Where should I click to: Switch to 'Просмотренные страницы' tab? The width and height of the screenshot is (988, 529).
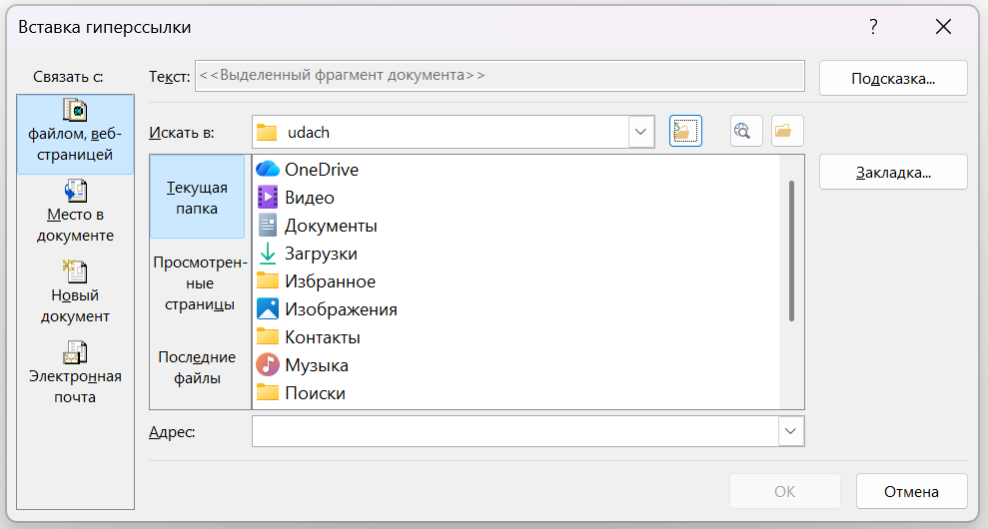(x=197, y=283)
